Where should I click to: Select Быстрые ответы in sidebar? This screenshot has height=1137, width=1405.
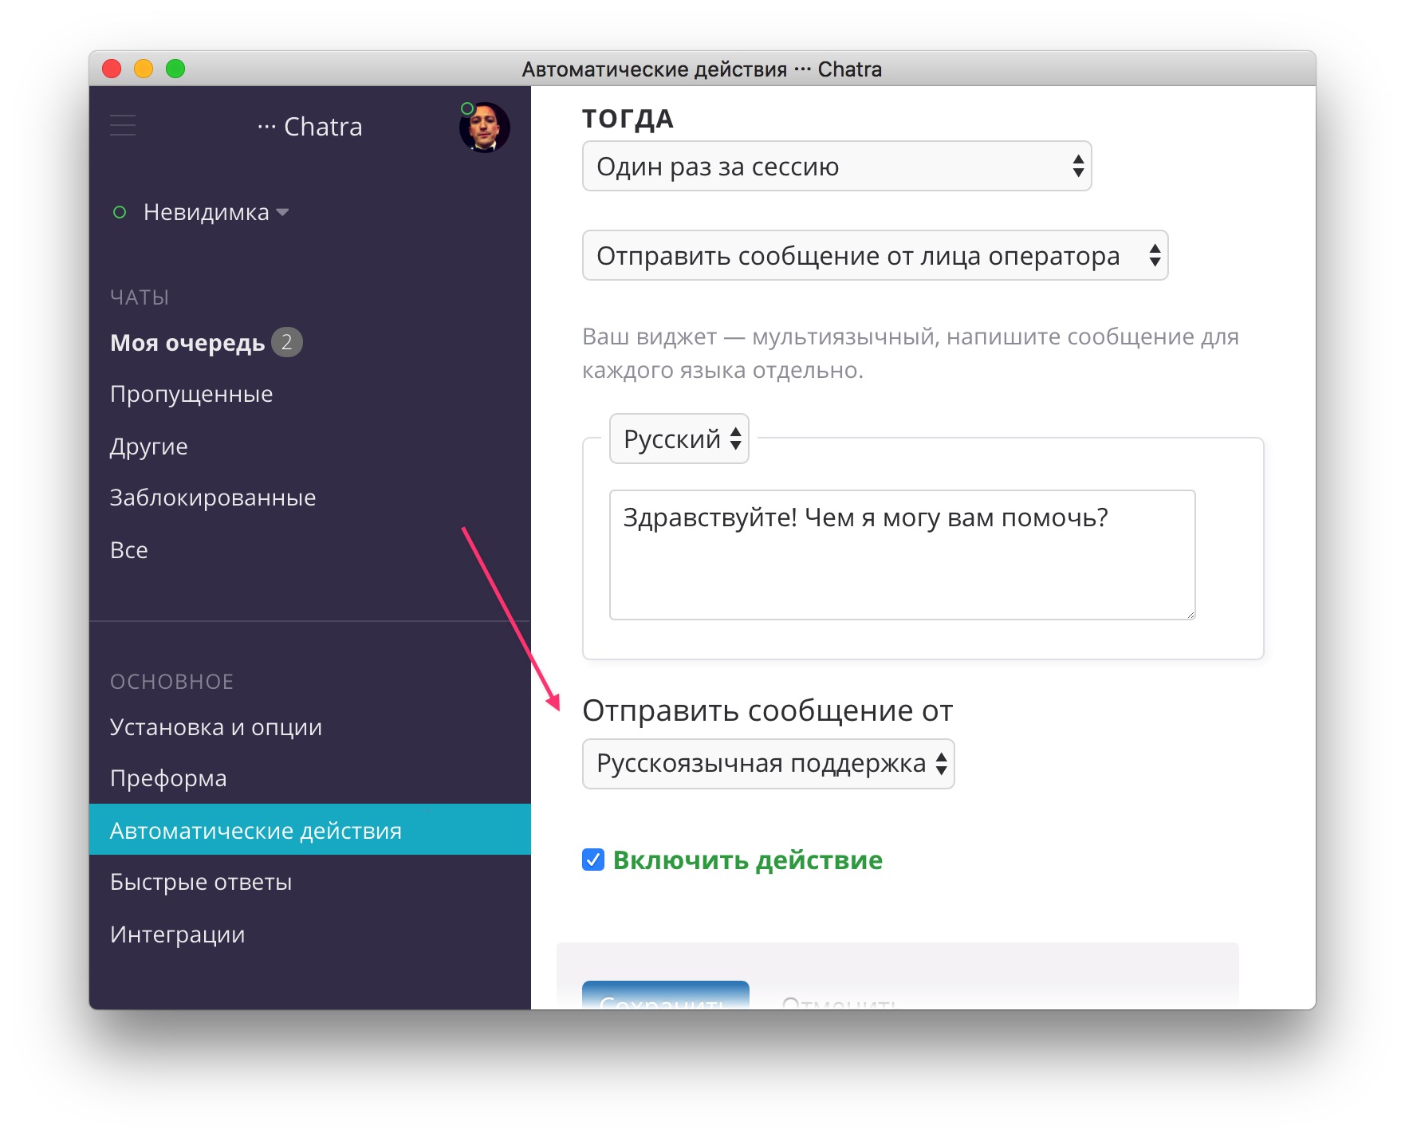pos(201,882)
